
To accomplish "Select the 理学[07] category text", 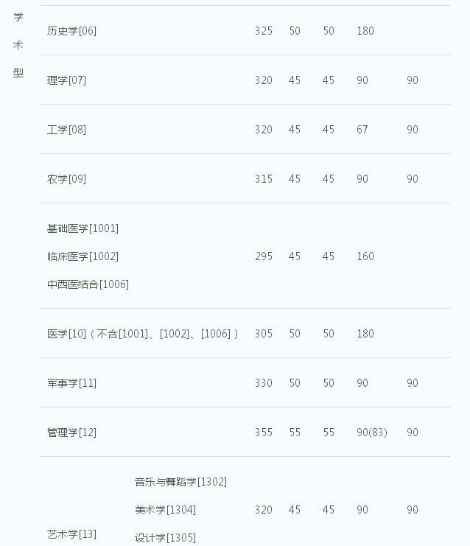I will pyautogui.click(x=66, y=80).
